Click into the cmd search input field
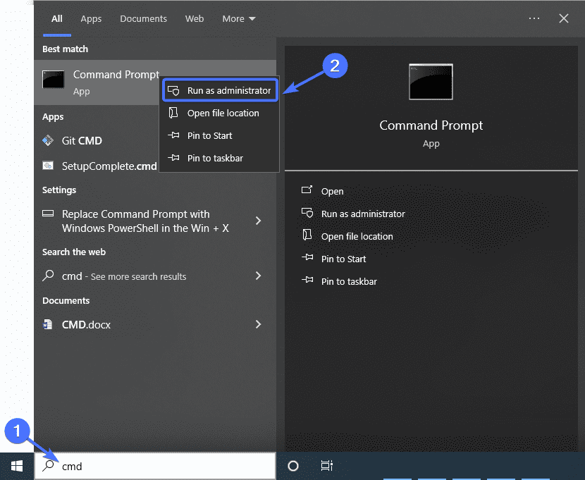 (x=155, y=466)
